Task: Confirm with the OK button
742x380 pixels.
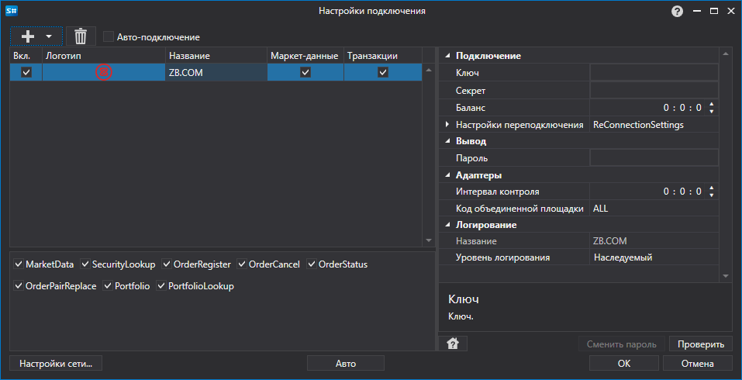Action: pyautogui.click(x=623, y=364)
